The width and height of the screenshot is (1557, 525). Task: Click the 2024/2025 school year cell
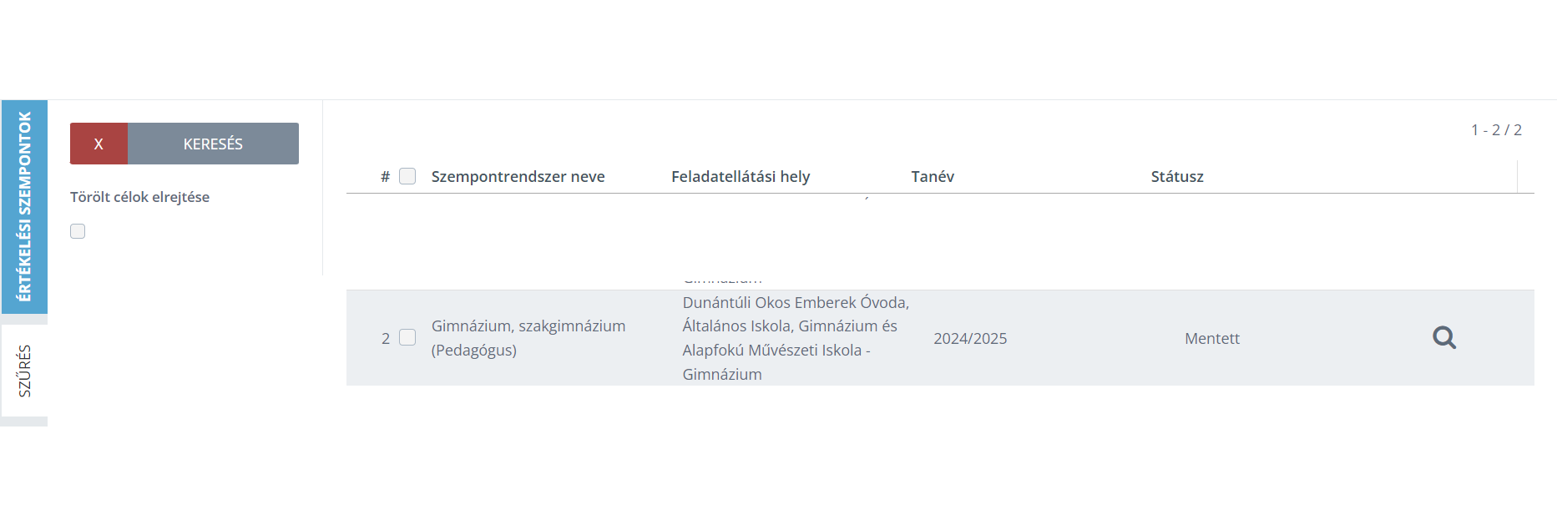click(970, 338)
